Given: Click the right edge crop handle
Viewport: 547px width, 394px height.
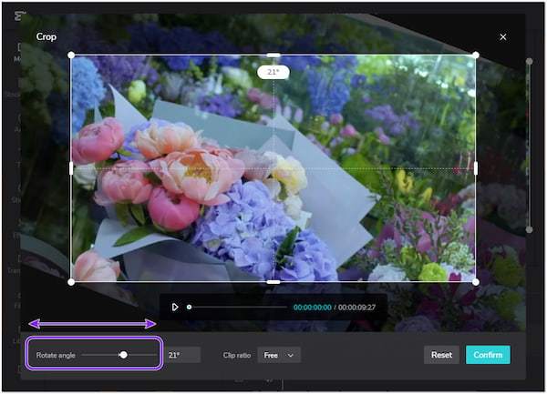Looking at the screenshot, I should coord(476,168).
